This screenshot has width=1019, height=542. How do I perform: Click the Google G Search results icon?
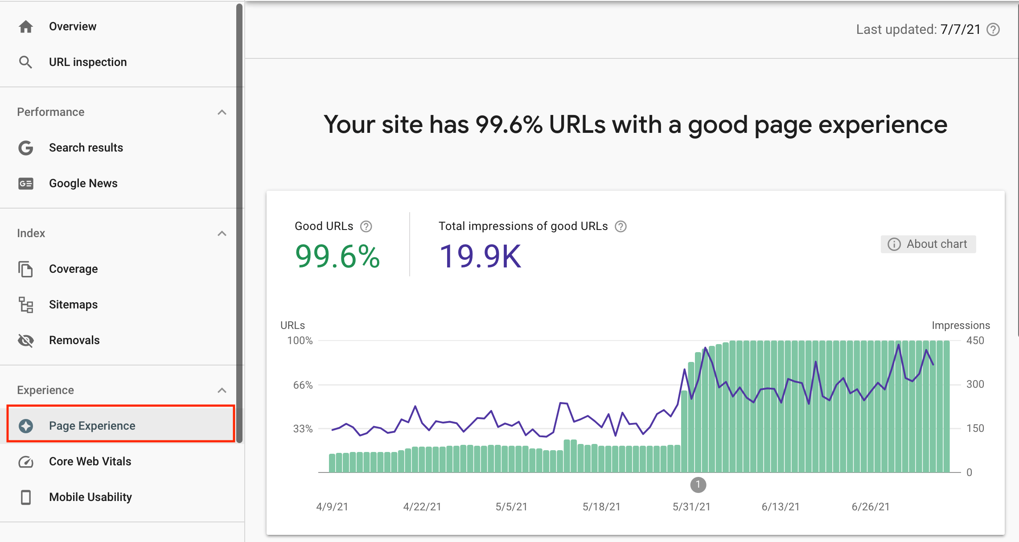tap(26, 148)
